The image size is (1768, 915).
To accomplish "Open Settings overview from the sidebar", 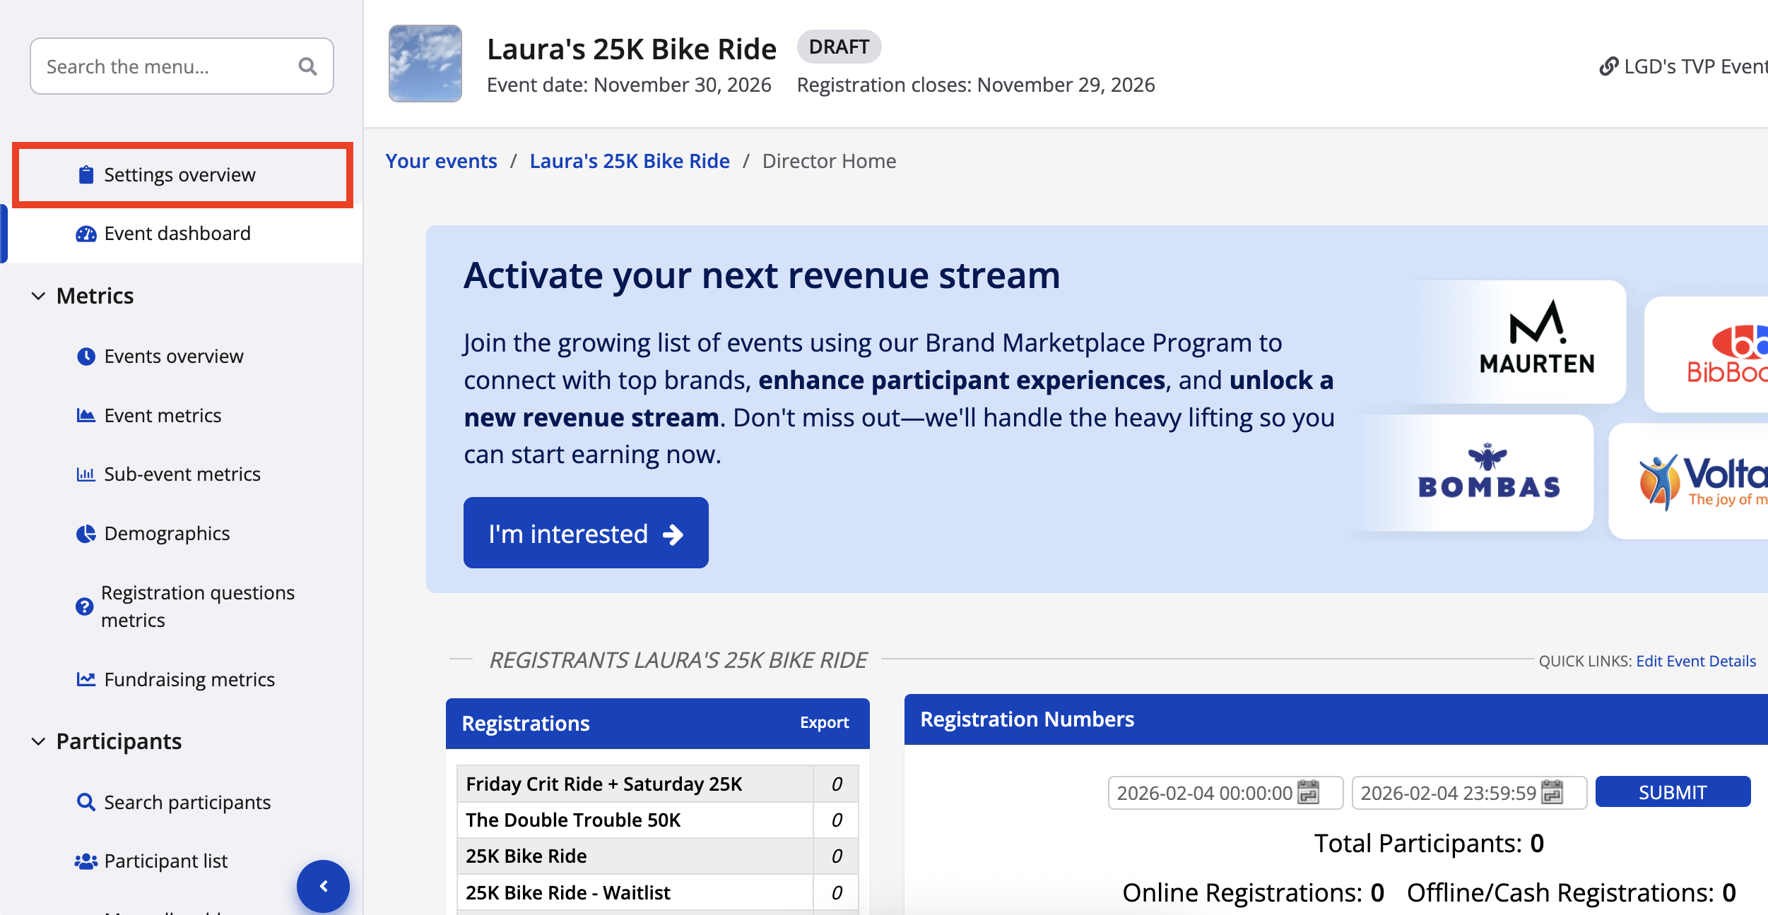I will click(179, 174).
